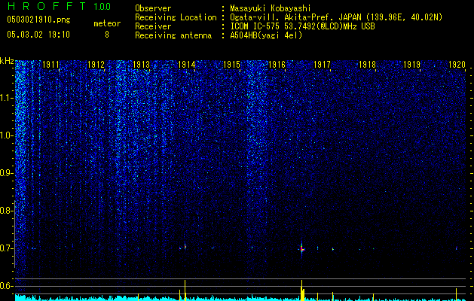
Task: Click the Receiver field label
Action: click(153, 26)
